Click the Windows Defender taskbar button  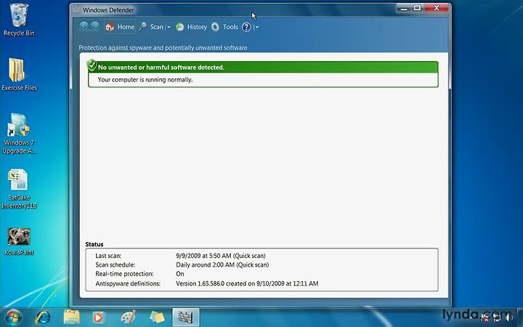click(x=186, y=318)
